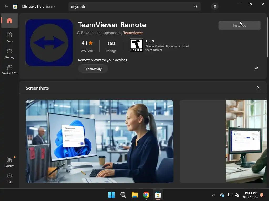This screenshot has width=269, height=201.
Task: Open the clock showing 10:36 PM
Action: (250, 195)
